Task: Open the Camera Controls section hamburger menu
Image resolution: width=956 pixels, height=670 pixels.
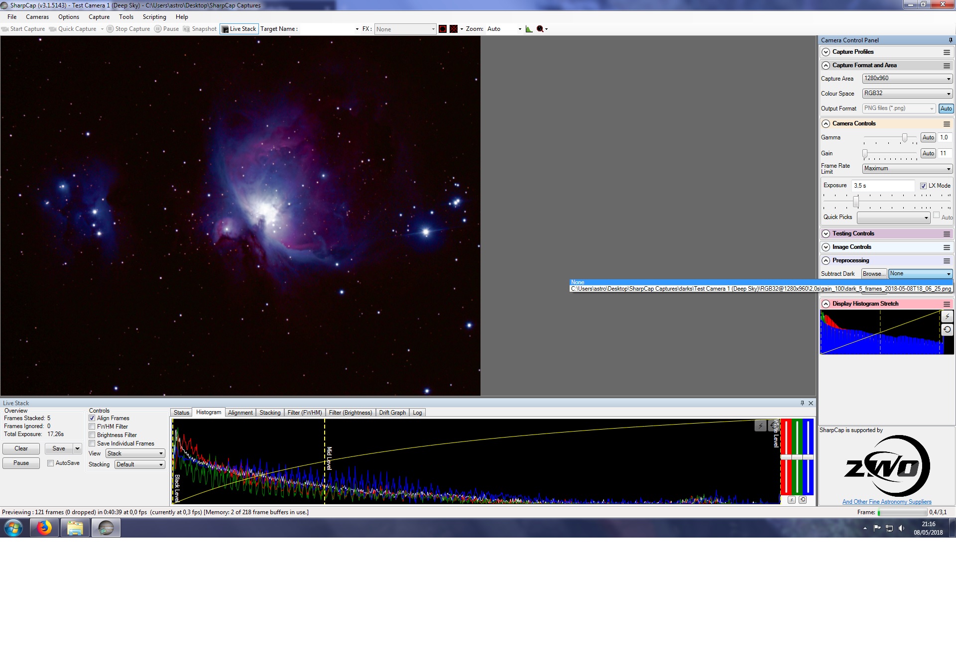Action: pos(947,124)
